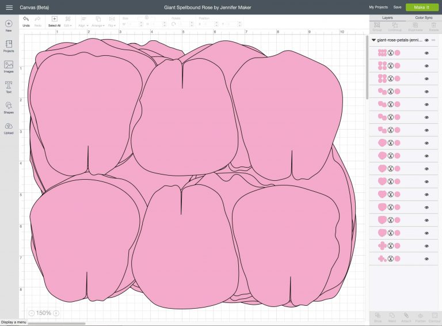Click the Select All icon
Screen dimensions: 442x326
tap(55, 19)
